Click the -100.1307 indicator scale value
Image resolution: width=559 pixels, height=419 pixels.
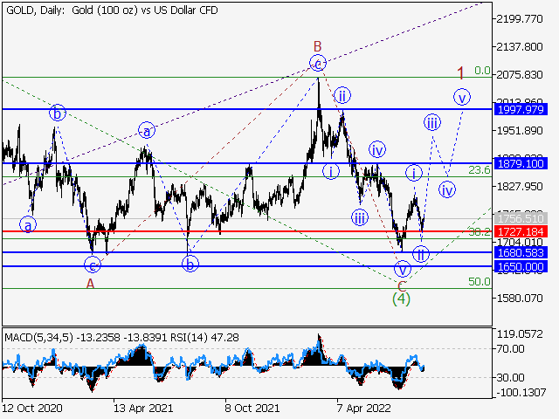click(521, 393)
